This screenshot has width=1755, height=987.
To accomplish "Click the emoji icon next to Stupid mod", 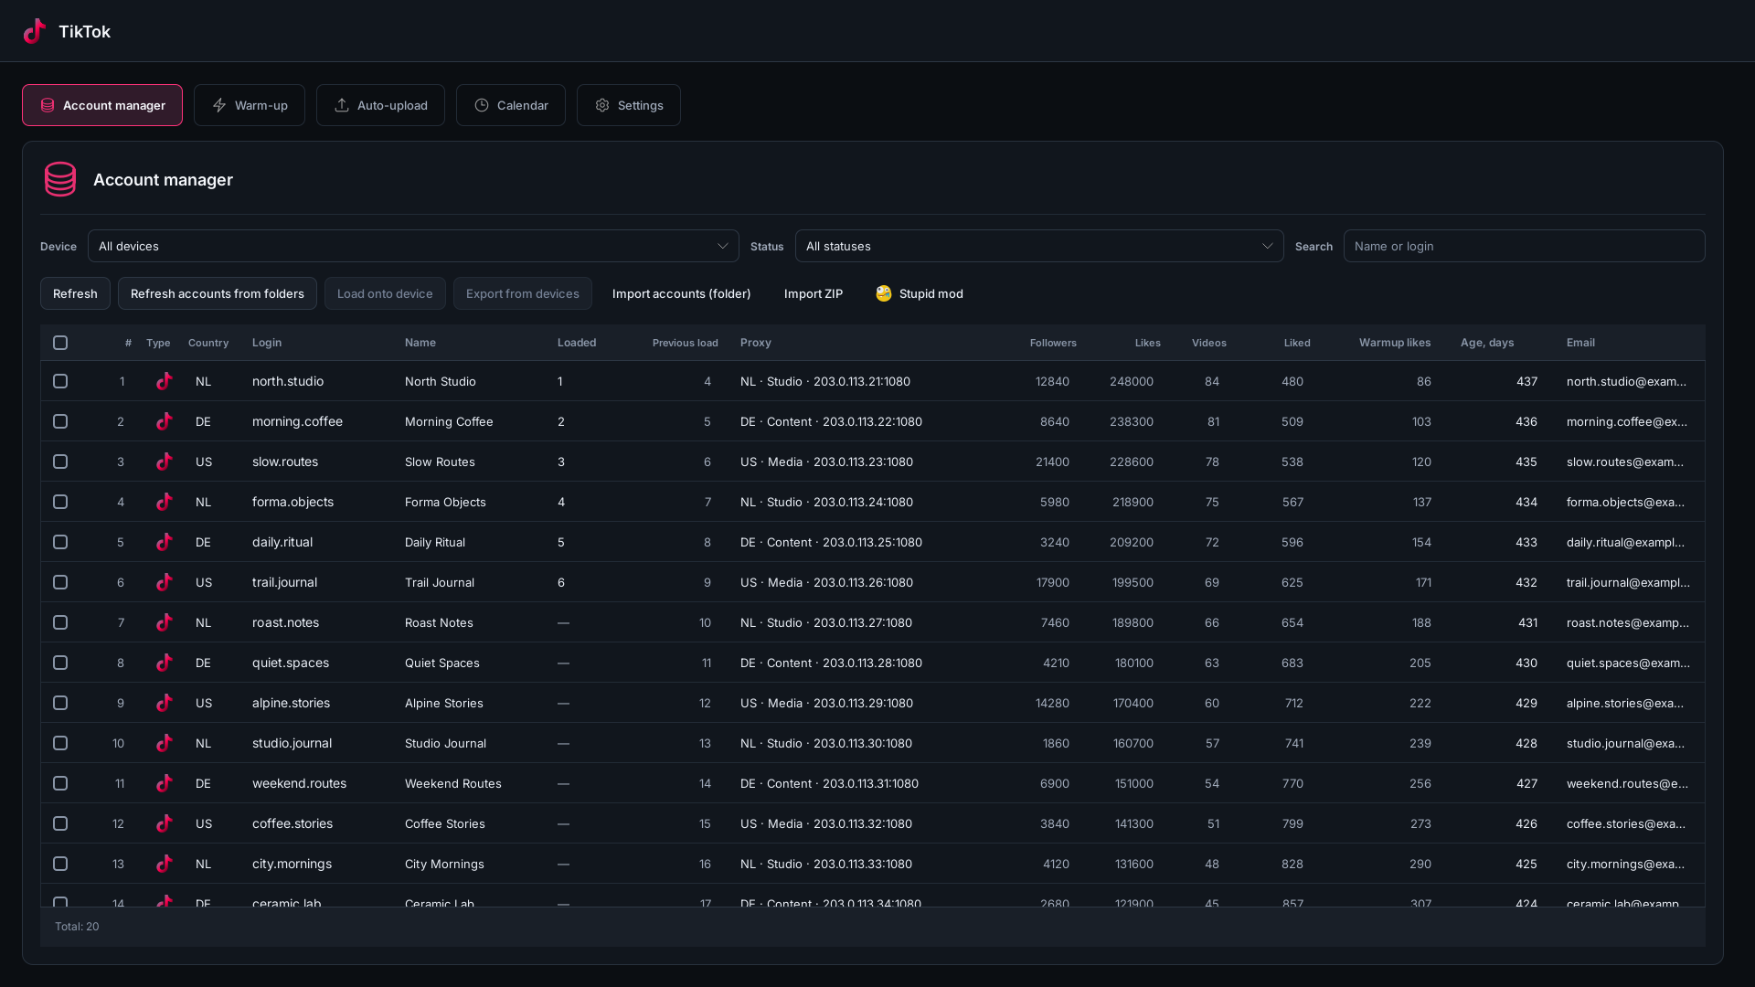I will (884, 293).
